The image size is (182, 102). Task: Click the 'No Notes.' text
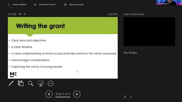pos(131,53)
